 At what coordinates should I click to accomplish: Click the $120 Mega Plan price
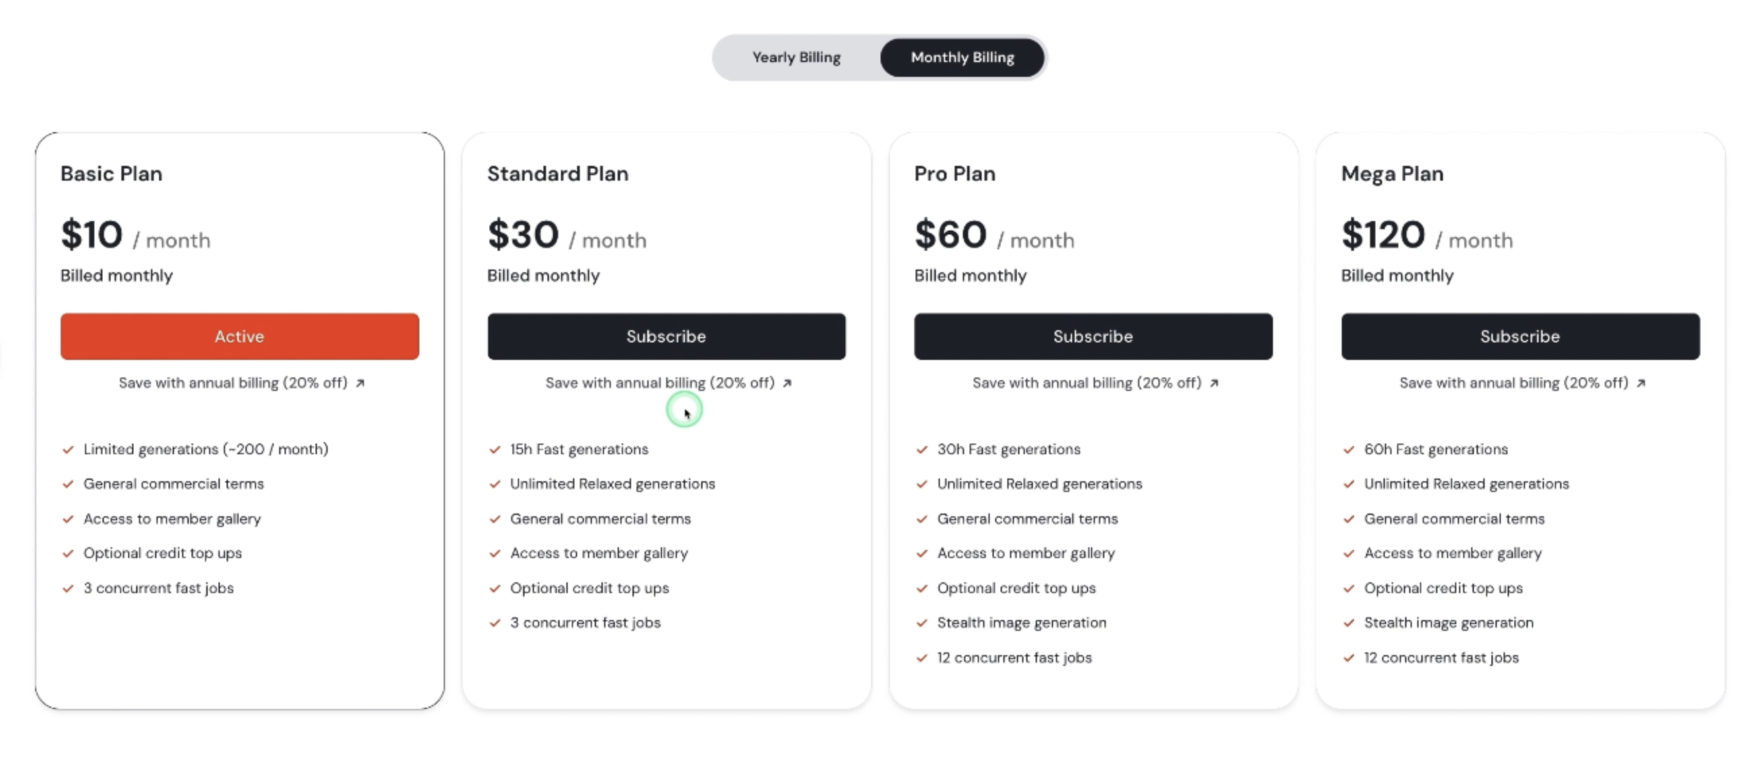point(1383,235)
